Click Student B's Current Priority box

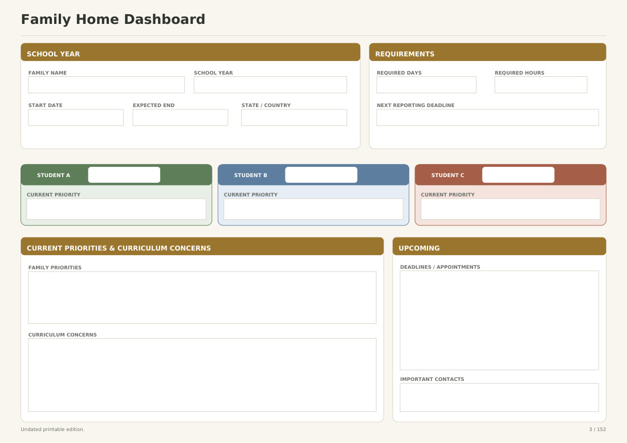(313, 209)
